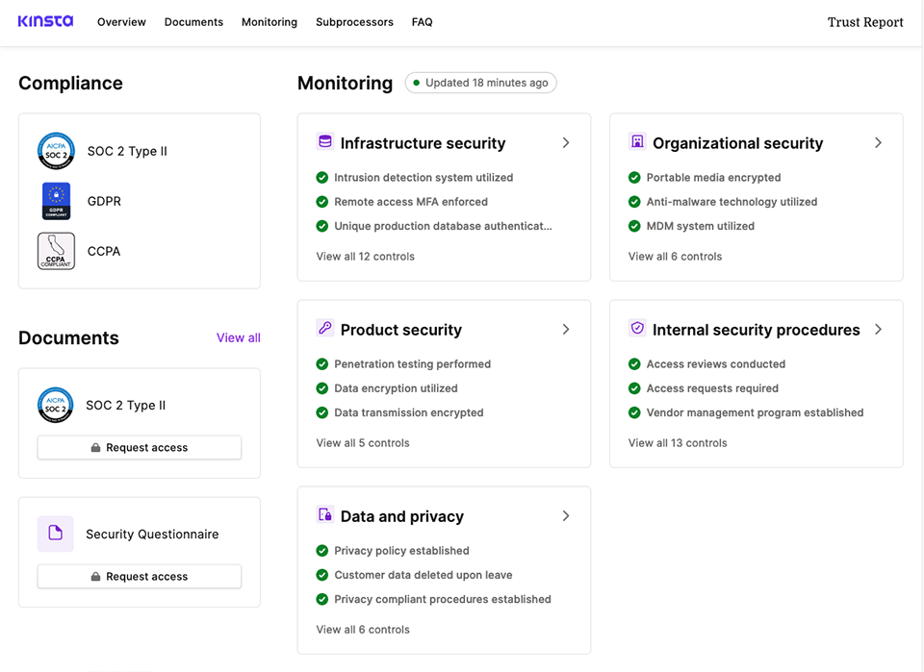Image resolution: width=924 pixels, height=672 pixels.
Task: Open View all 13 controls link
Action: coord(676,442)
